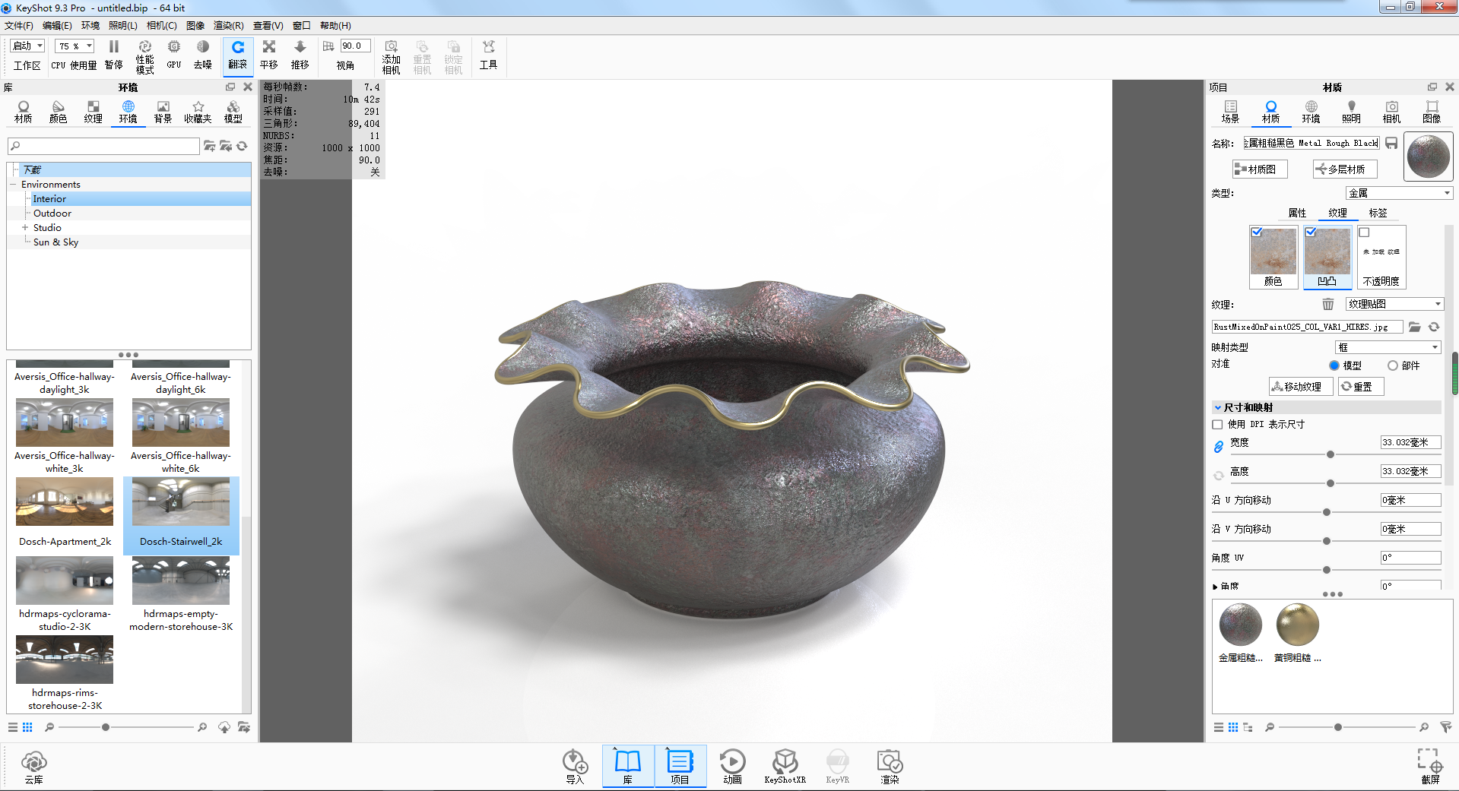Open the 纹理贴图 texture type dropdown

click(1394, 304)
